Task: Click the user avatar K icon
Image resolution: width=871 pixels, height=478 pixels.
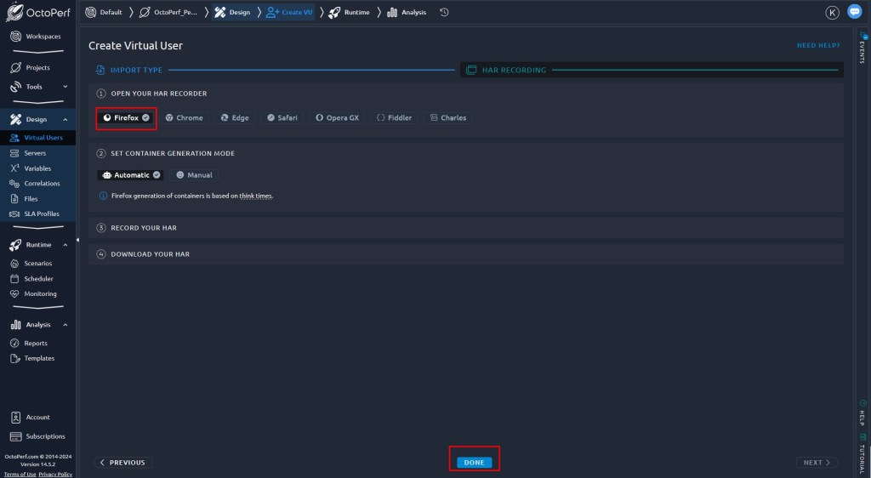Action: click(x=832, y=12)
